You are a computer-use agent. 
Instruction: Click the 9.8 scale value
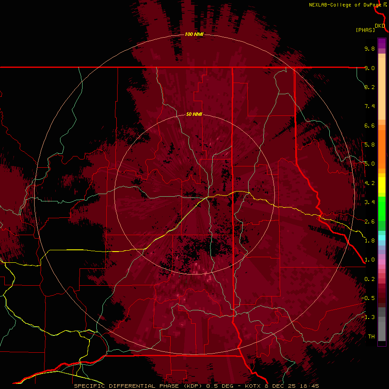pyautogui.click(x=370, y=48)
